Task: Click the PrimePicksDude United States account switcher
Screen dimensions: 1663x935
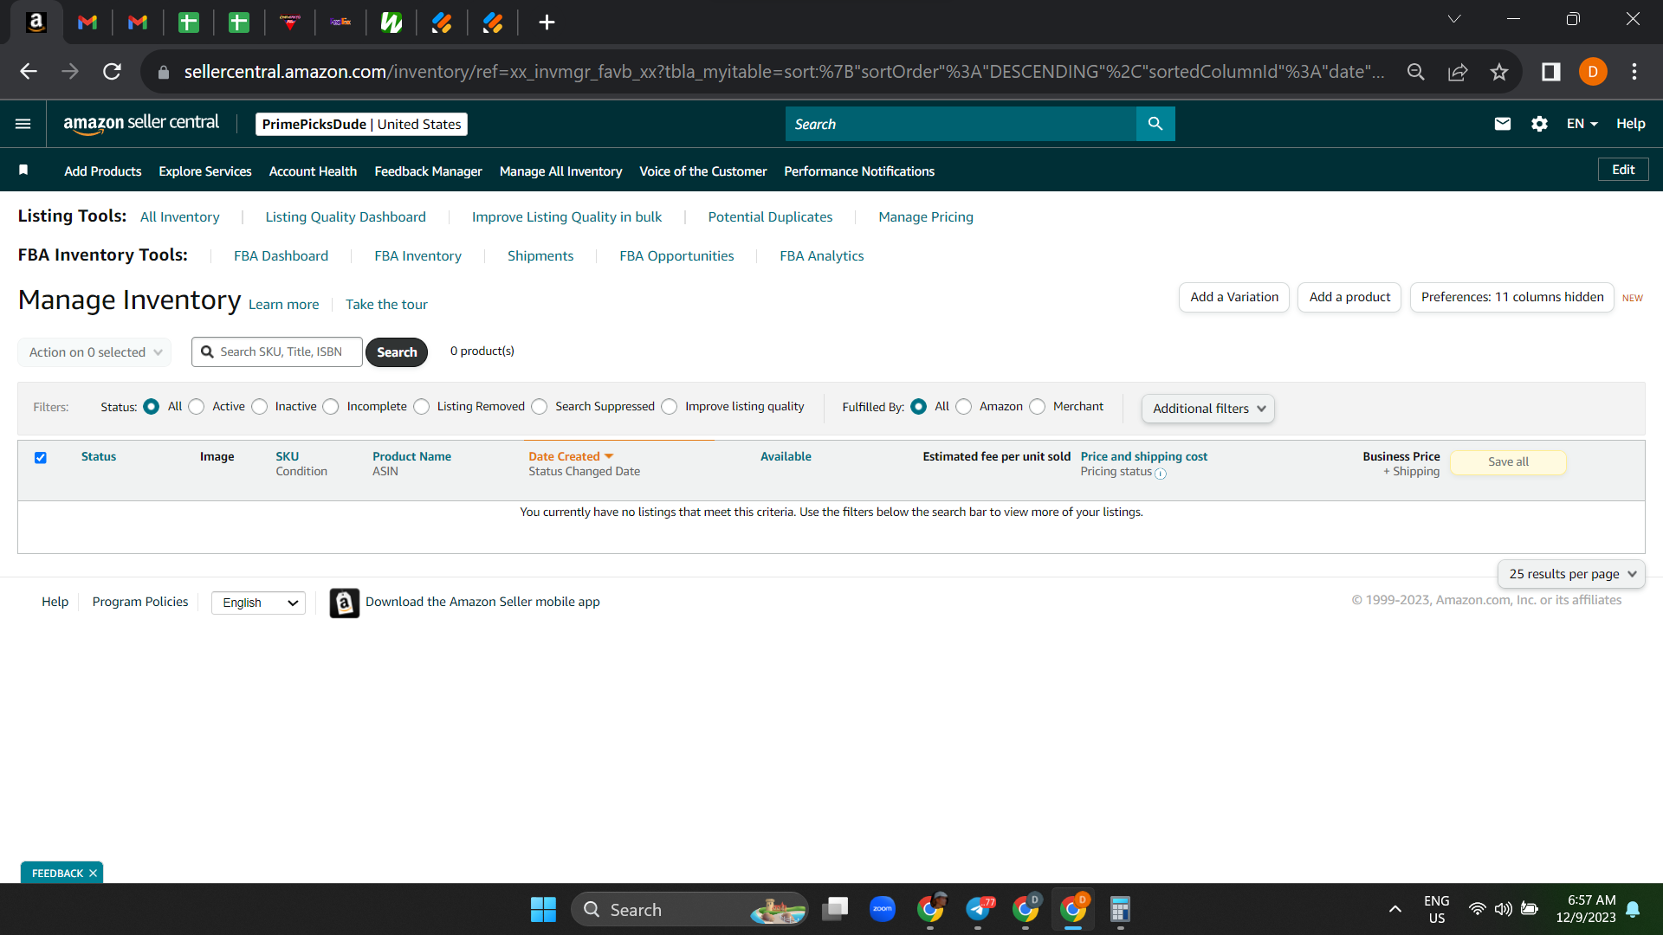Action: click(361, 125)
